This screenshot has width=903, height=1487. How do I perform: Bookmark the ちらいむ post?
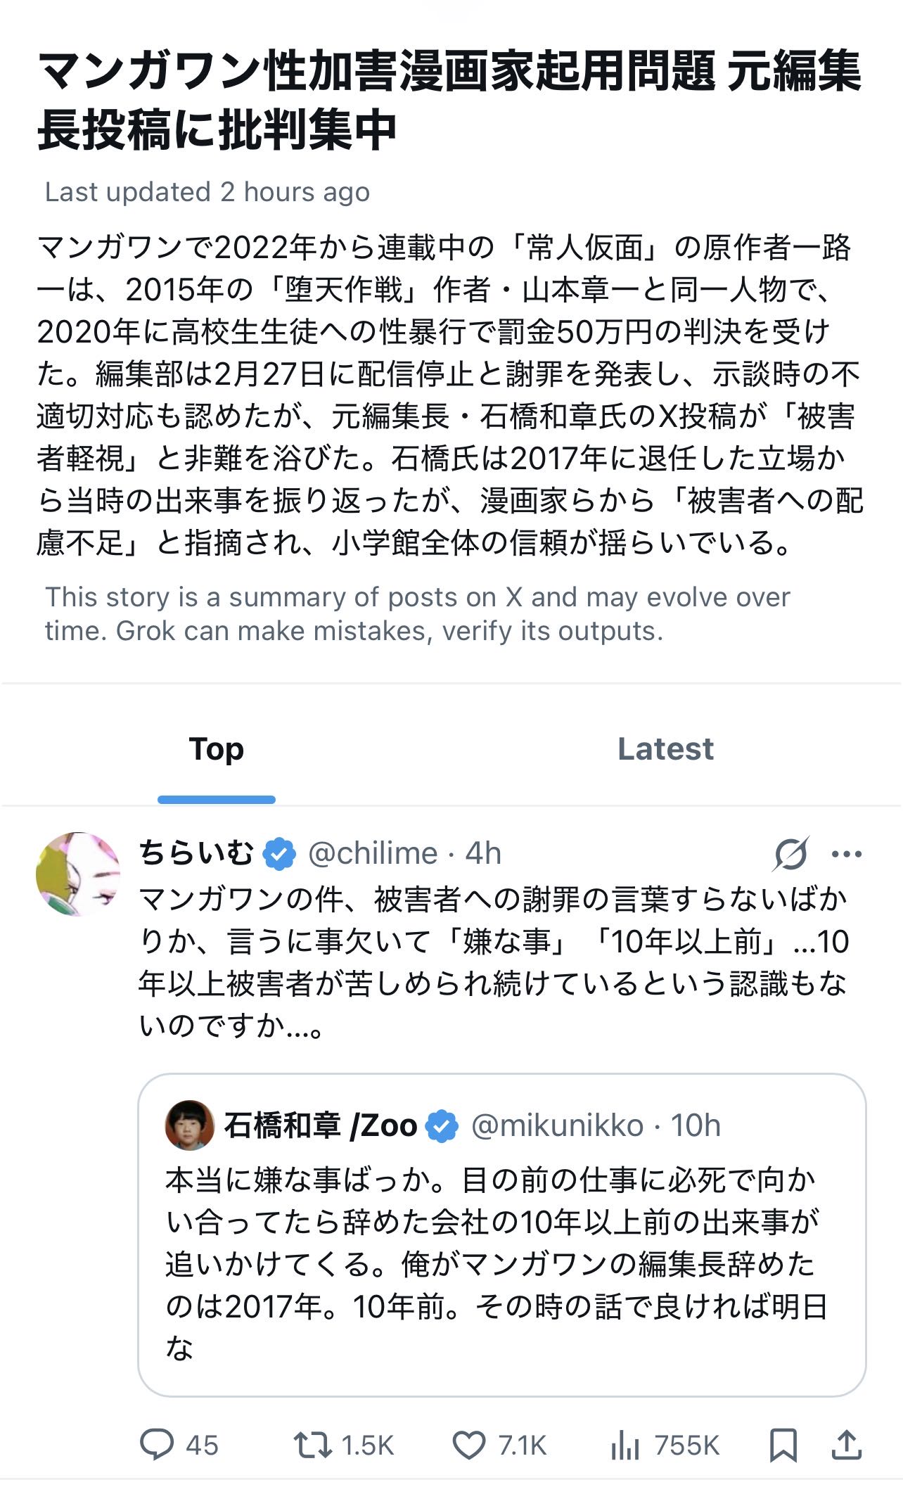coord(783,1444)
